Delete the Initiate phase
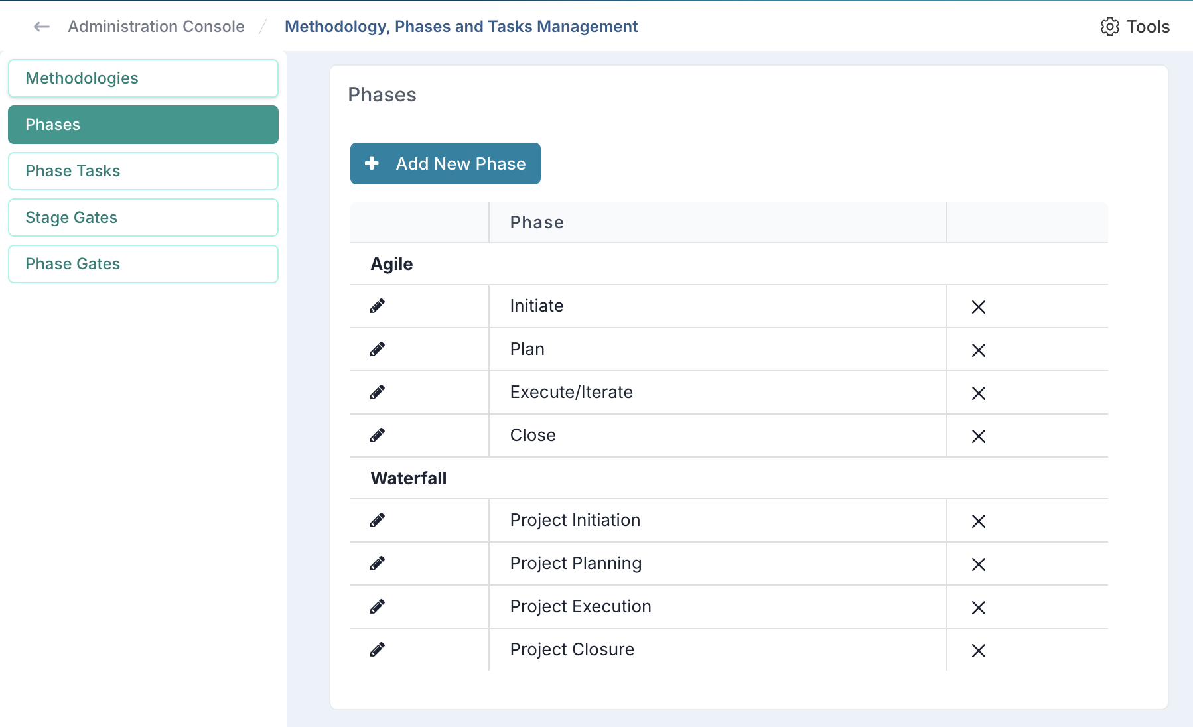 pos(978,307)
